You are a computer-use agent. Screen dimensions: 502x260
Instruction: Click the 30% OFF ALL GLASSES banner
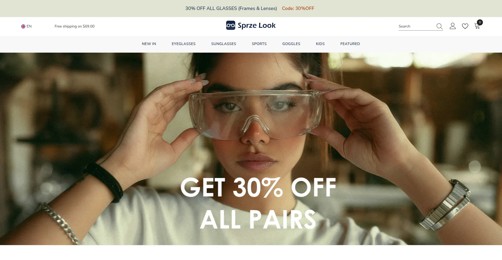tap(231, 8)
